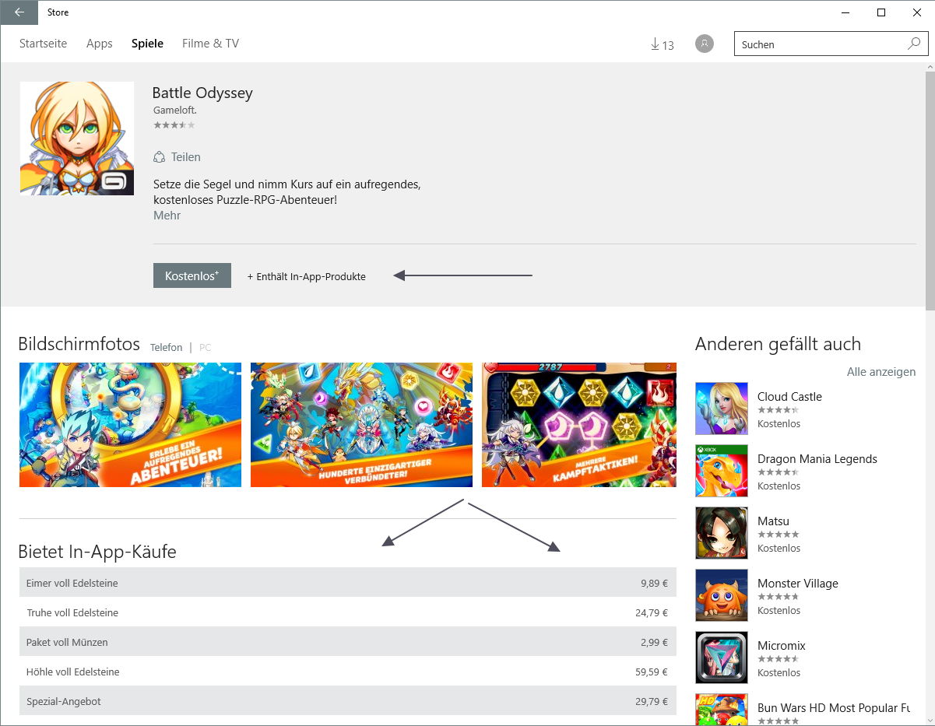
Task: Open the Cloud Castle app icon
Action: point(721,409)
